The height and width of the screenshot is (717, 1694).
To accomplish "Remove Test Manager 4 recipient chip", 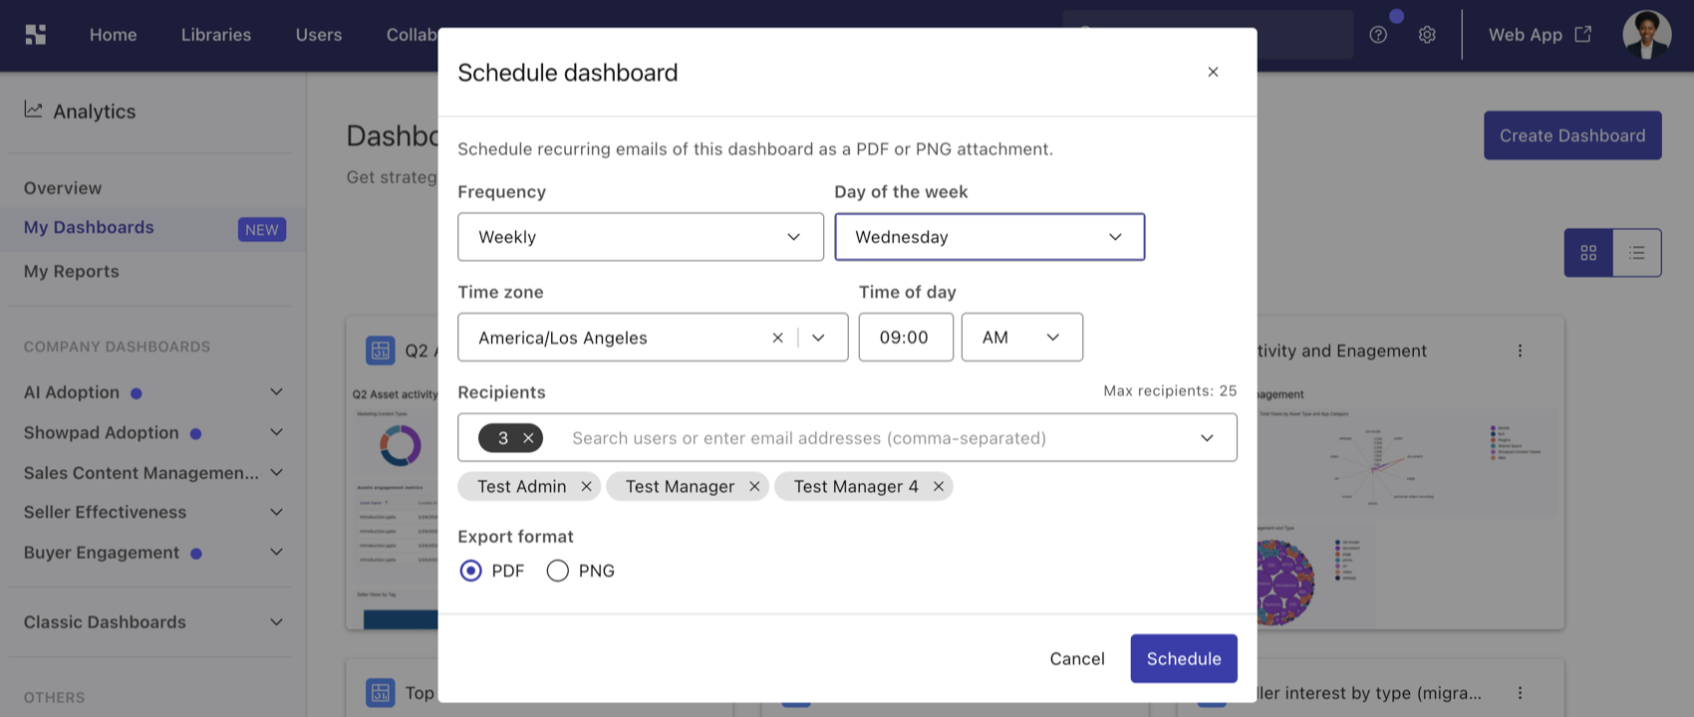I will point(939,487).
